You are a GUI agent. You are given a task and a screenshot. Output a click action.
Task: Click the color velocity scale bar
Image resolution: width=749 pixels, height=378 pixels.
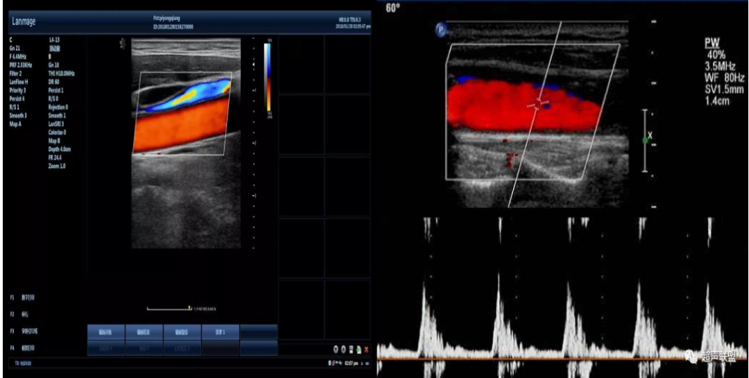pyautogui.click(x=268, y=78)
